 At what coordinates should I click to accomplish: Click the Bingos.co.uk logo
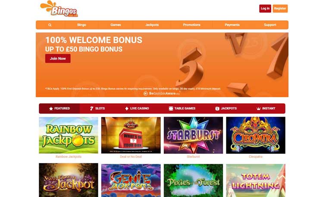pos(59,9)
